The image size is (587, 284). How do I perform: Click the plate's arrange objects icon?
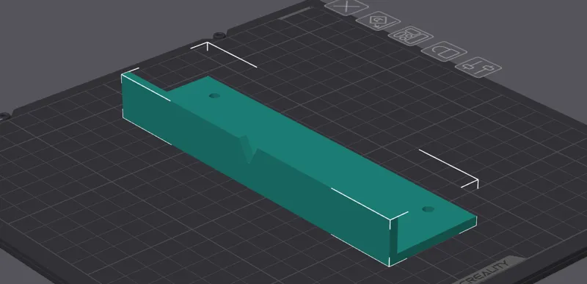[410, 36]
